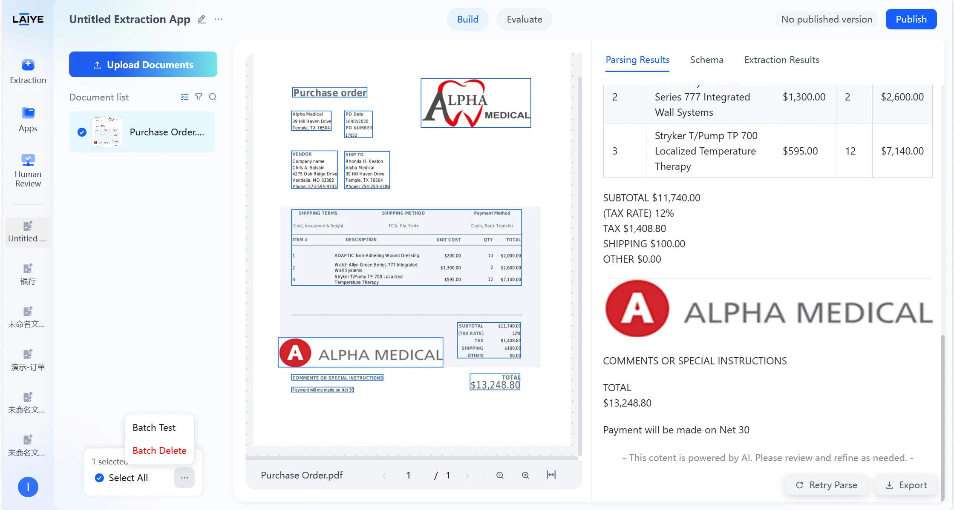The width and height of the screenshot is (954, 510).
Task: Open batch actions ellipsis beside Select All
Action: pos(184,478)
